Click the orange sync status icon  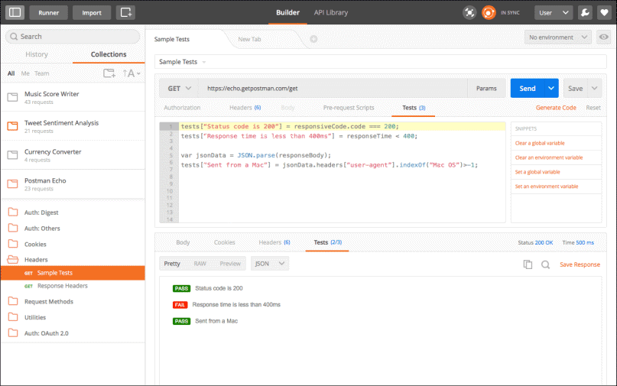point(489,12)
